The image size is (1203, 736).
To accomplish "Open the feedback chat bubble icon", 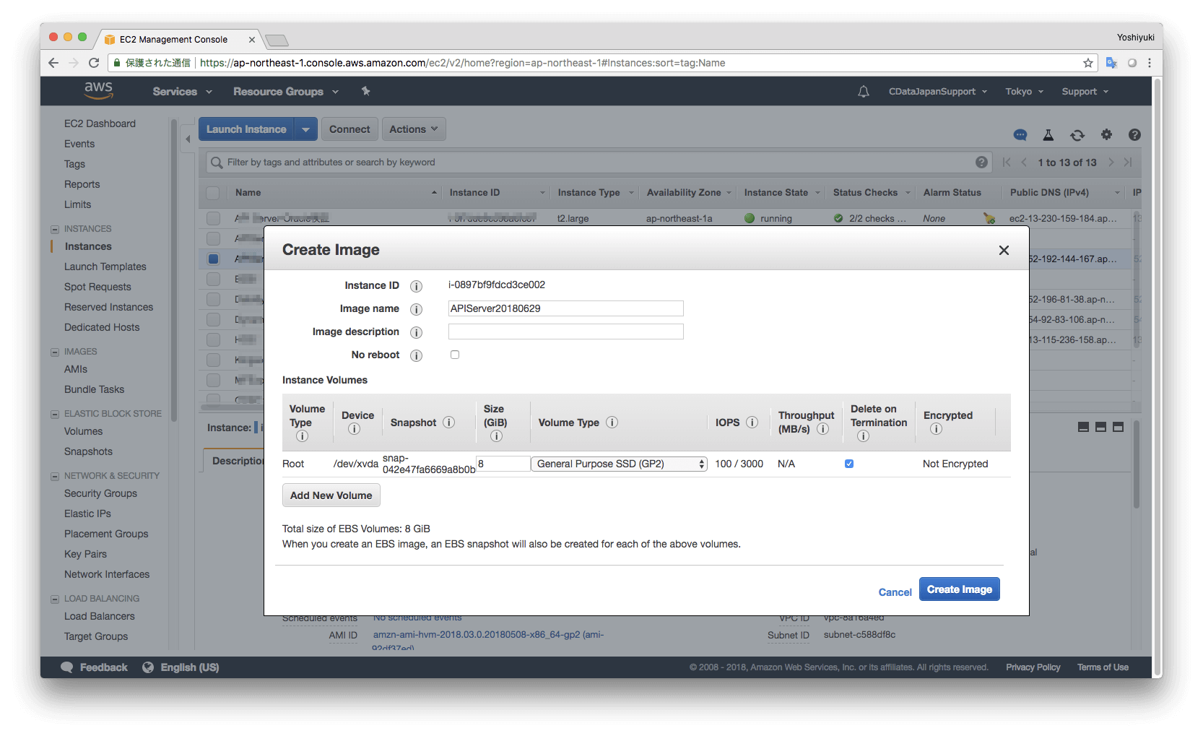I will [1020, 135].
